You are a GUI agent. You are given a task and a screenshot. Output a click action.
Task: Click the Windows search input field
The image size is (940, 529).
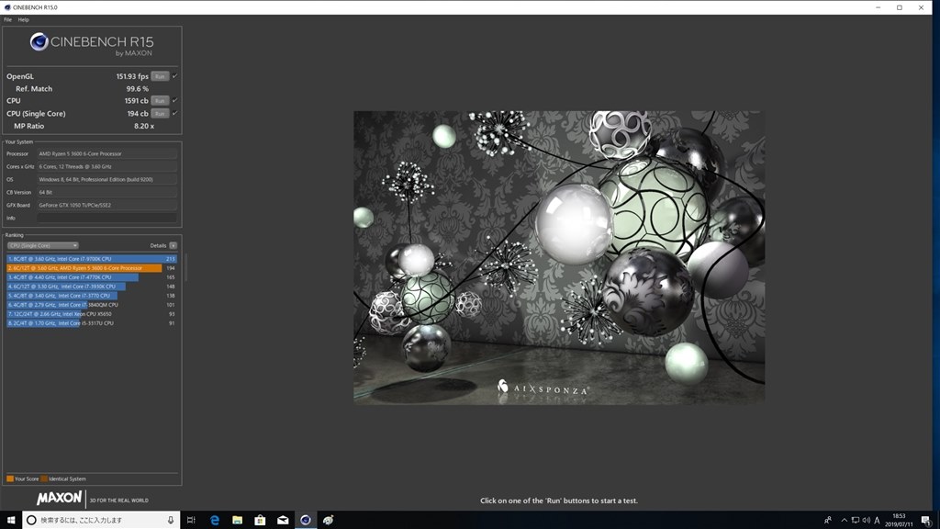[92, 520]
